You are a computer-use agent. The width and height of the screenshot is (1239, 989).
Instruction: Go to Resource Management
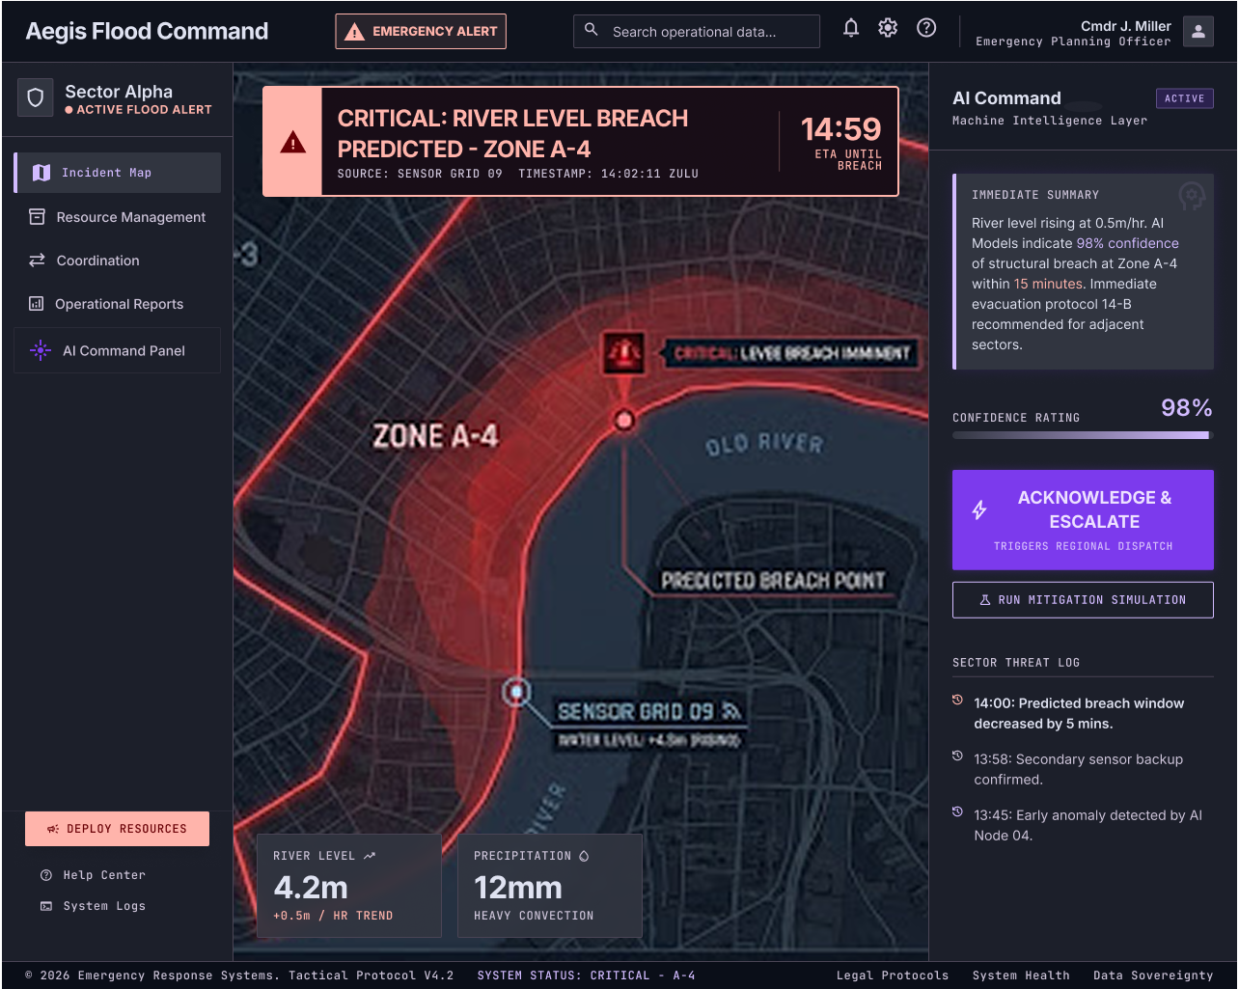click(118, 217)
